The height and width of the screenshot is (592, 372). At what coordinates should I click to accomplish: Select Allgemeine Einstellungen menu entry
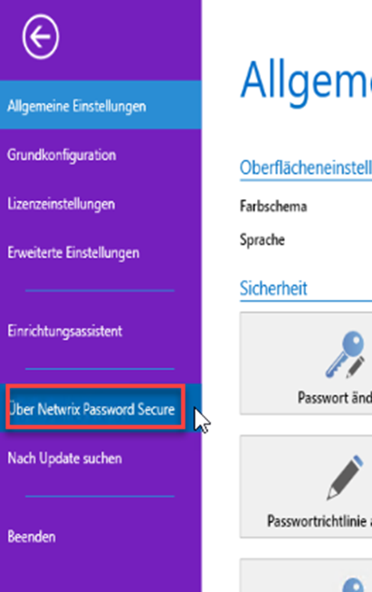click(100, 105)
